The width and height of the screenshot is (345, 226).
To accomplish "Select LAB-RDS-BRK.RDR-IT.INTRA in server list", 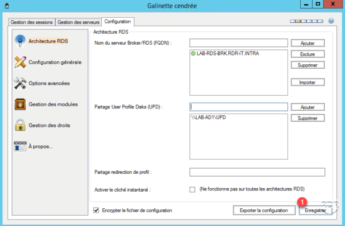I will tap(228, 53).
